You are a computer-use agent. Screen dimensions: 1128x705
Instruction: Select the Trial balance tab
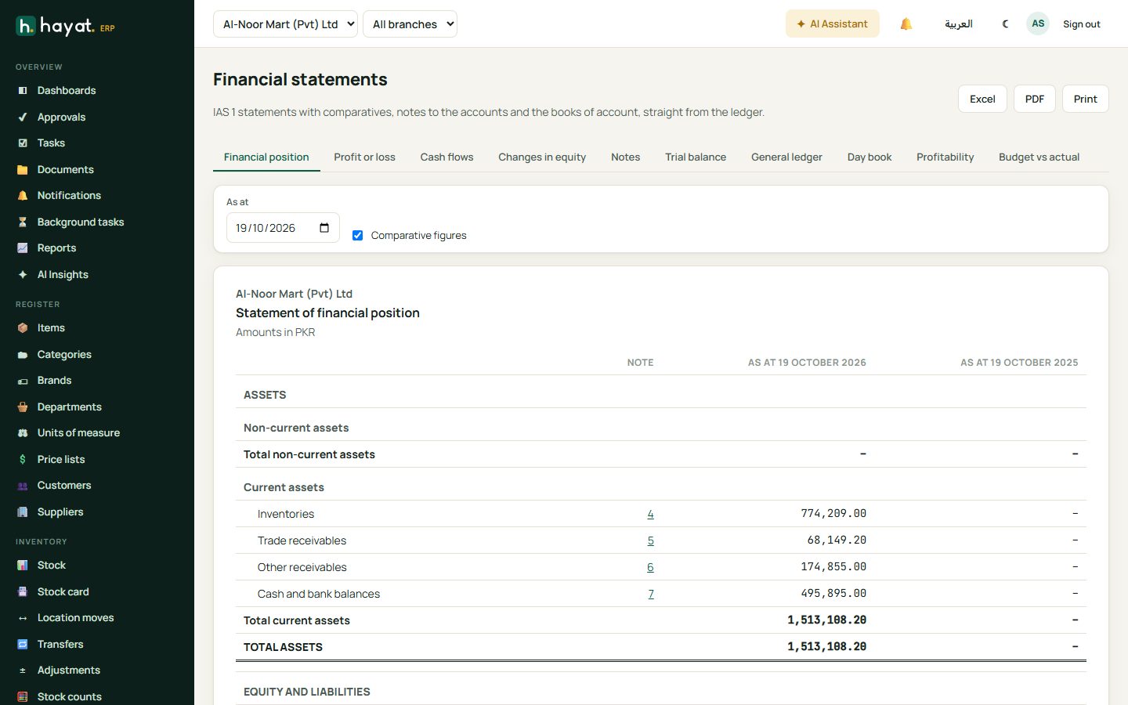tap(696, 157)
